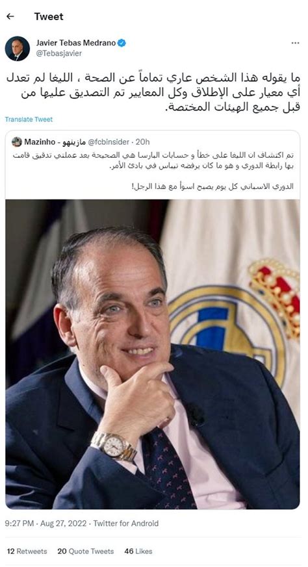The height and width of the screenshot is (567, 308).
Task: Select the main Arabic tweet text
Action: point(152,93)
